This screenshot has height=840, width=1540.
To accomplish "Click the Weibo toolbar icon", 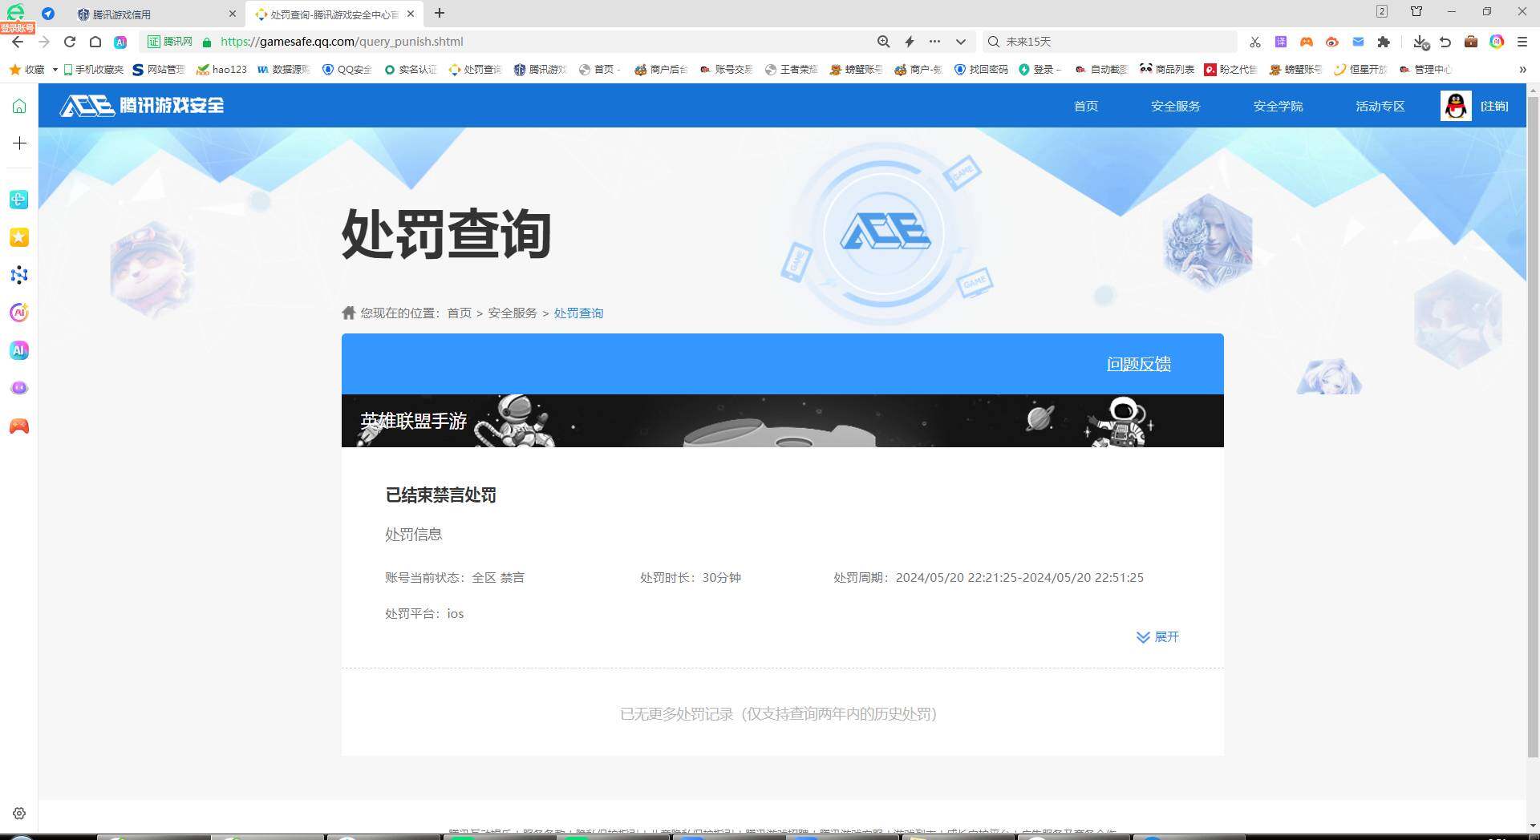I will [1332, 42].
